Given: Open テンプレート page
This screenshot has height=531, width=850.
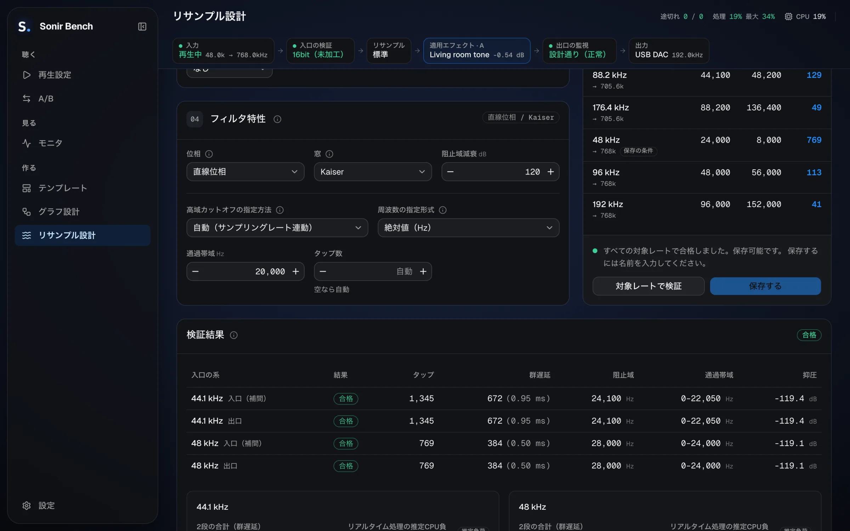Looking at the screenshot, I should click(x=83, y=188).
